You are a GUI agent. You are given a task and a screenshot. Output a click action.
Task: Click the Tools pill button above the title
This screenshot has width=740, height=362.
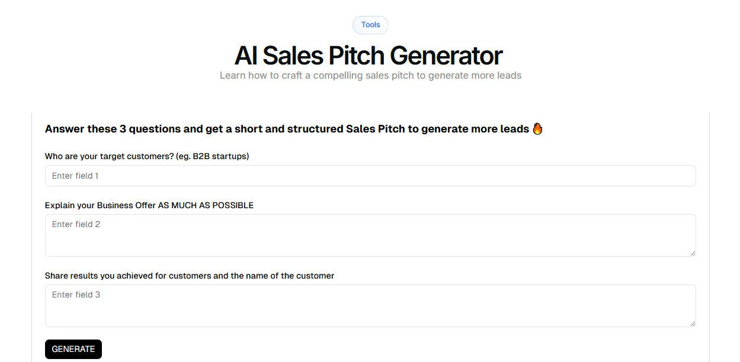tap(370, 25)
